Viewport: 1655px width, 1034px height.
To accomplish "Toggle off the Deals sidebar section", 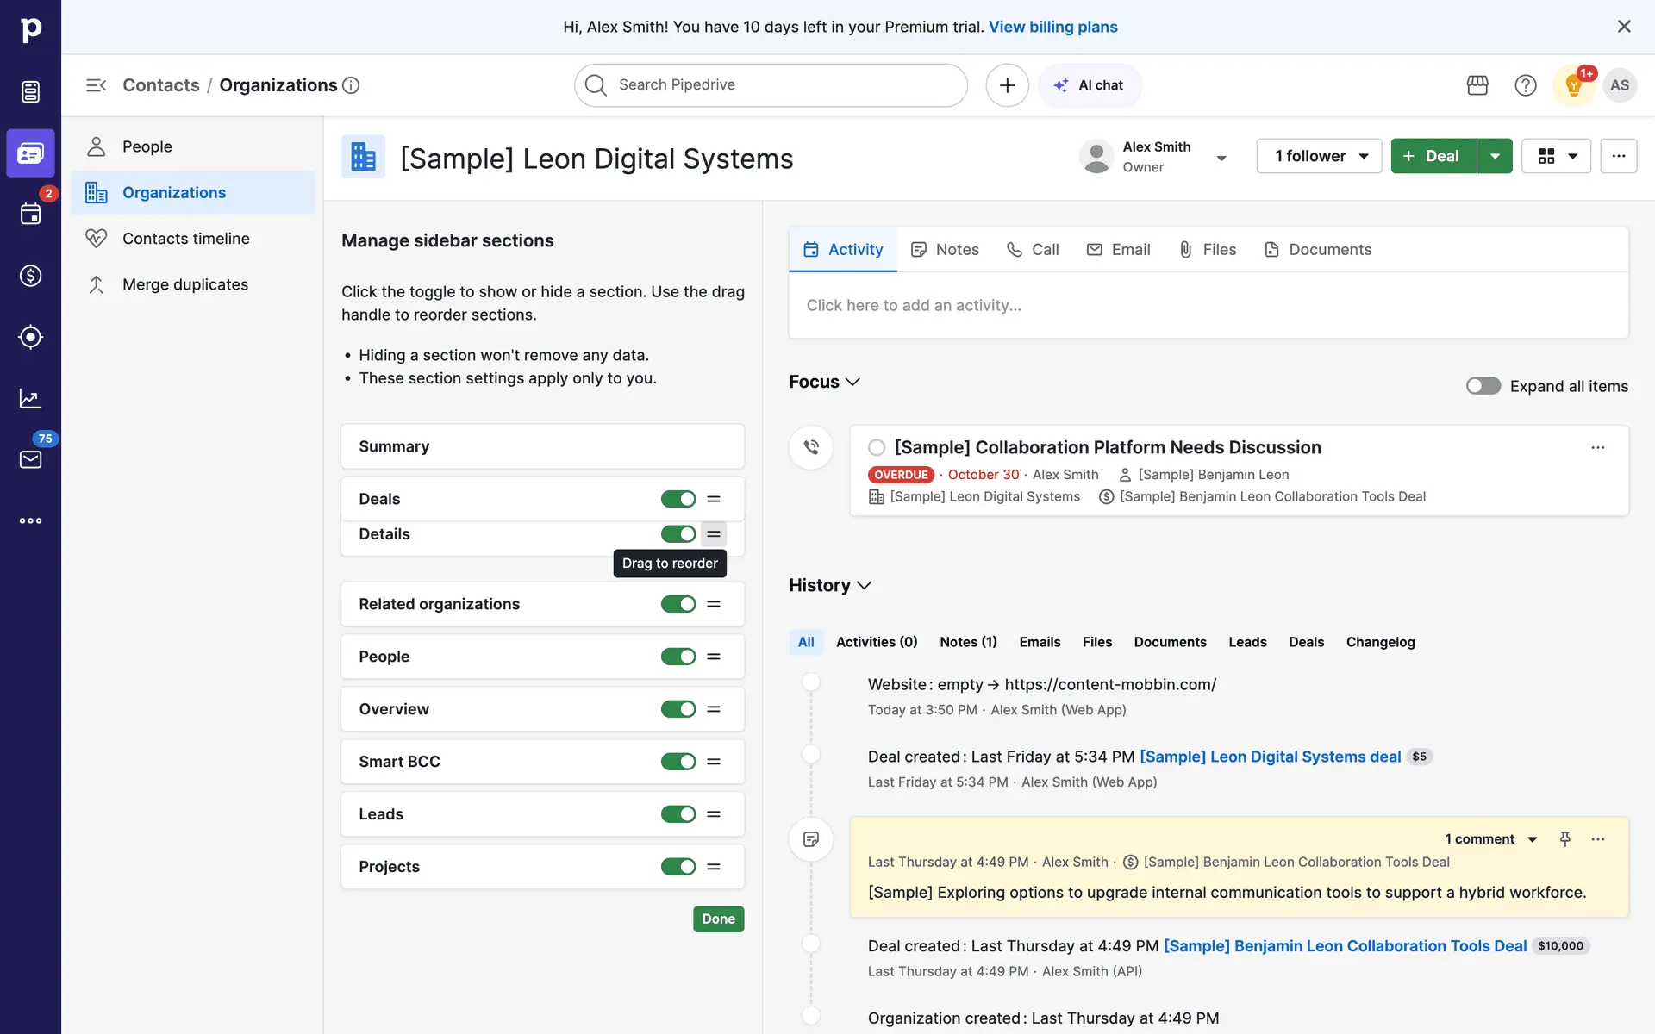I will tap(678, 499).
